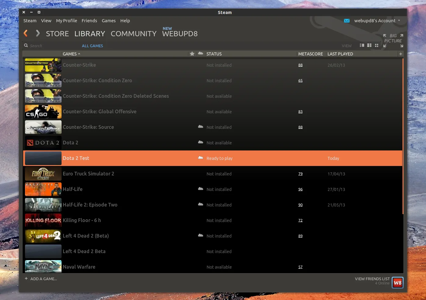Viewport: 426px width, 300px height.
Task: Sort by the LAST PLAYED column header
Action: pyautogui.click(x=340, y=54)
